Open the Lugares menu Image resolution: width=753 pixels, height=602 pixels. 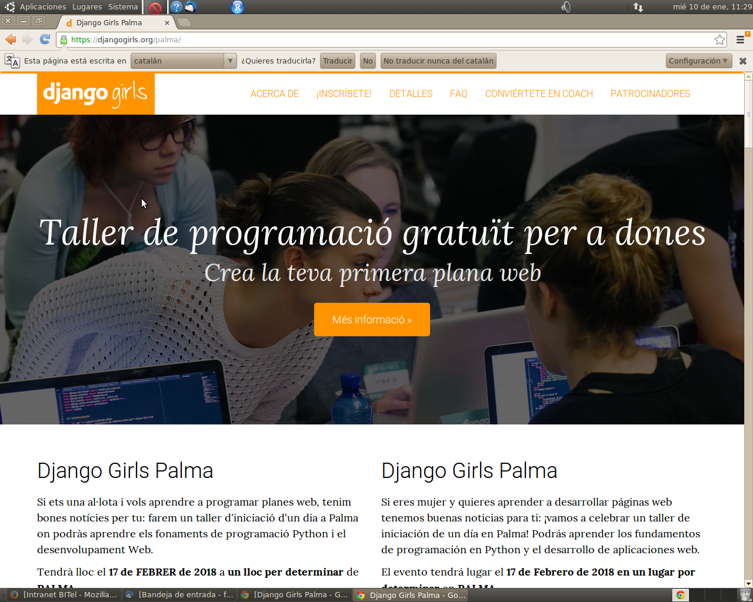pyautogui.click(x=87, y=7)
